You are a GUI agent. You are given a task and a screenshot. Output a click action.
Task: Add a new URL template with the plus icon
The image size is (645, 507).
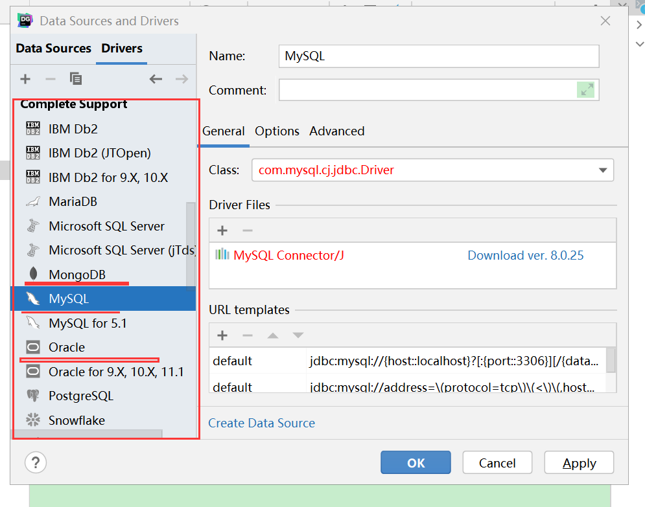tap(222, 335)
